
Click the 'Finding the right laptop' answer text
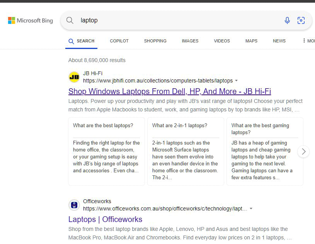(106, 156)
